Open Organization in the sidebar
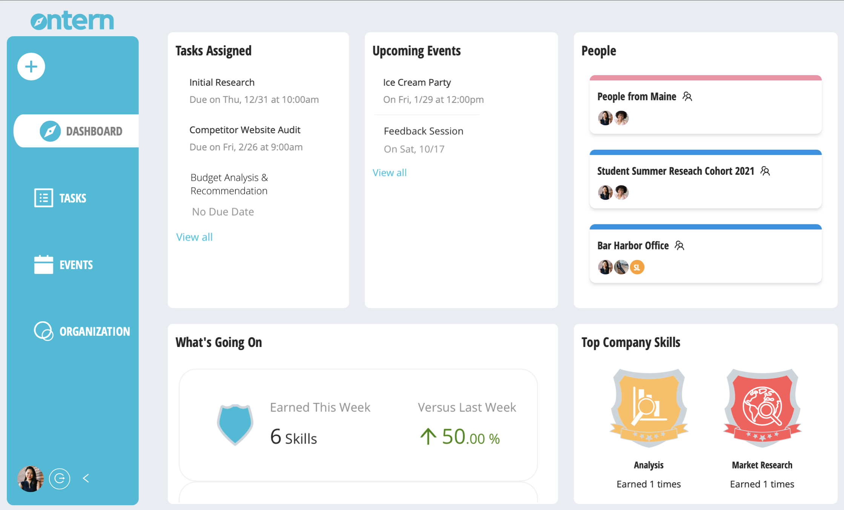The height and width of the screenshot is (510, 844). pyautogui.click(x=82, y=331)
